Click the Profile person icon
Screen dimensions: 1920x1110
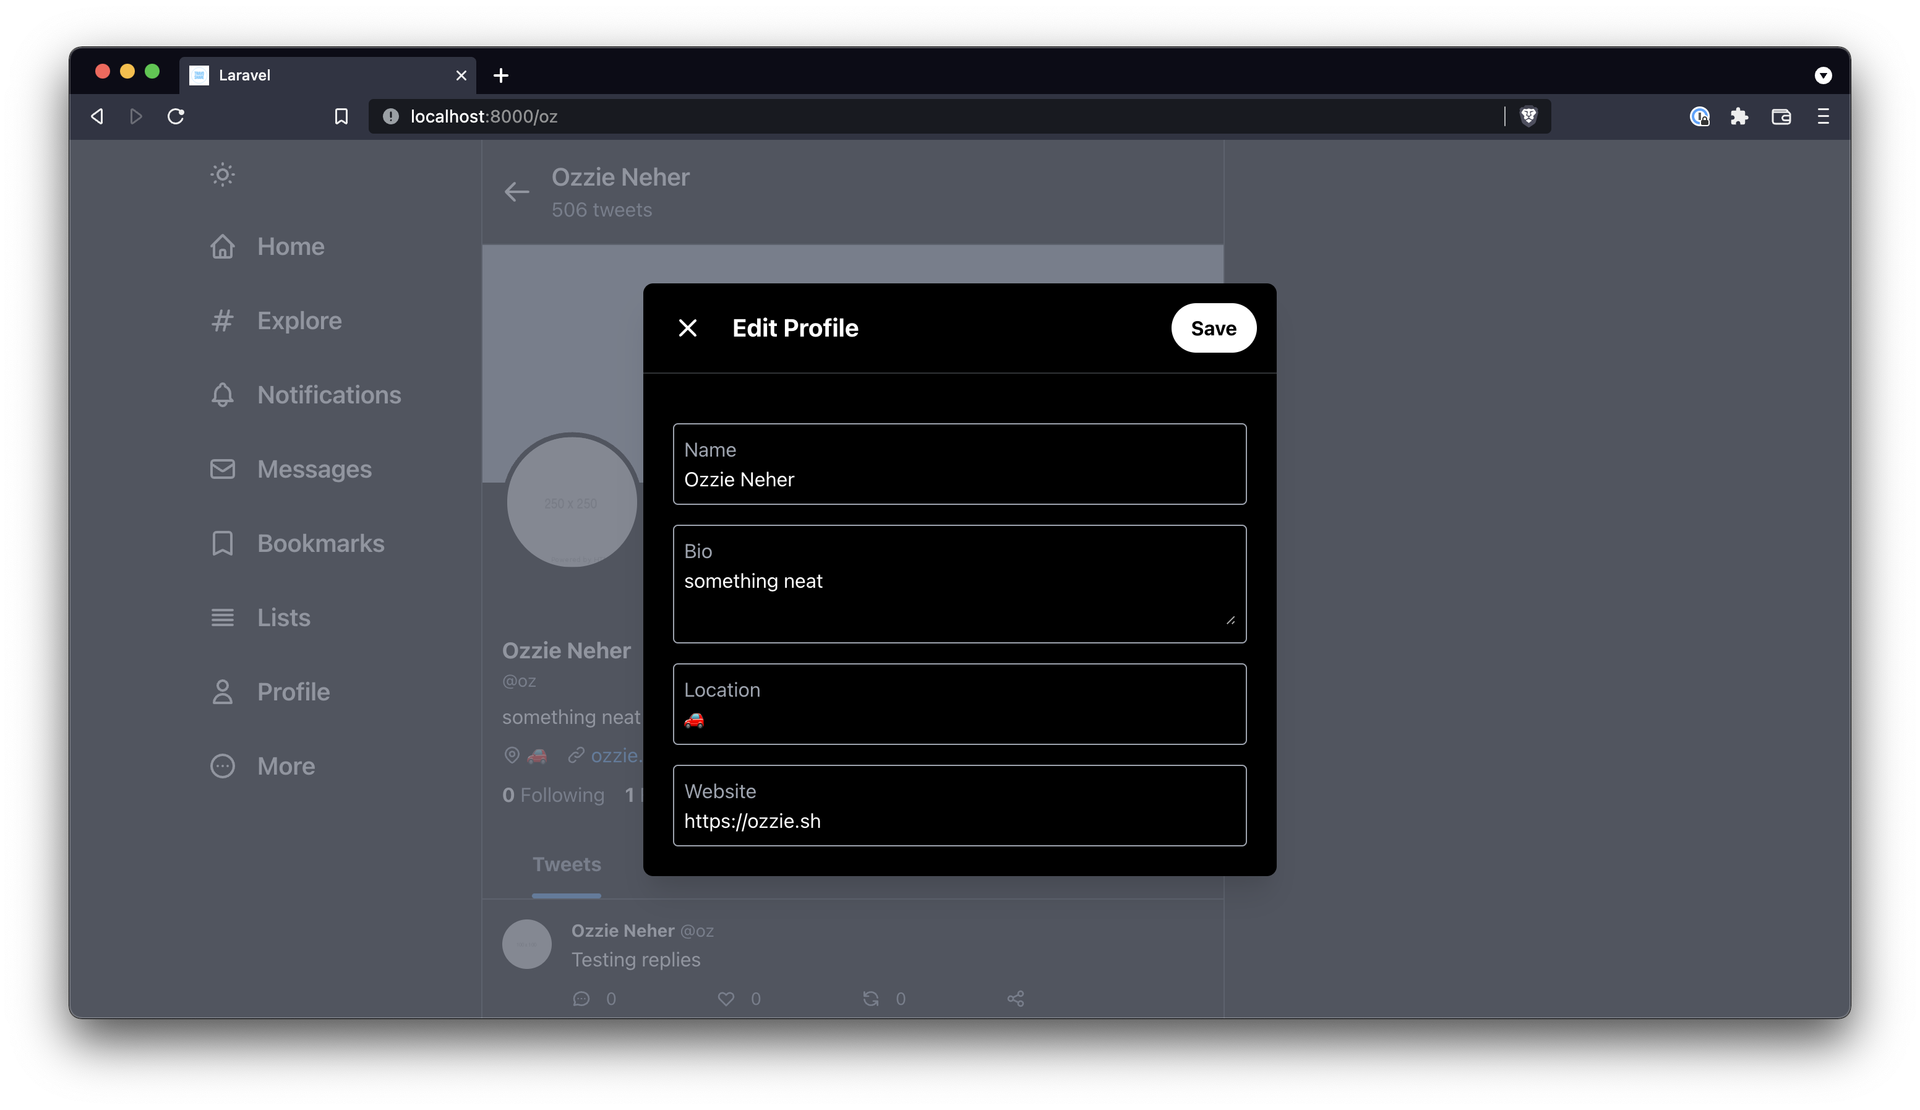coord(222,691)
